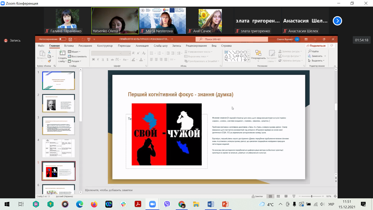Viewport: 373px width, 210px height.
Task: Open the Arrange (Упорядочить) tool
Action: pyautogui.click(x=258, y=55)
